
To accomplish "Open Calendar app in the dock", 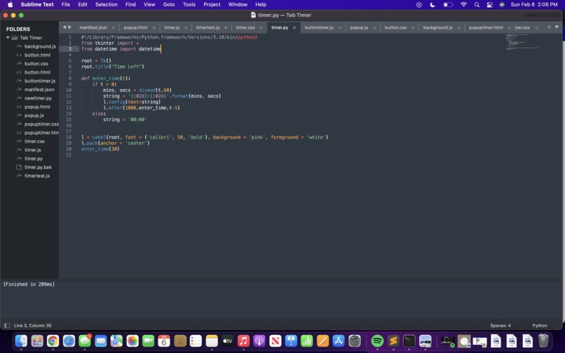I will point(164,340).
